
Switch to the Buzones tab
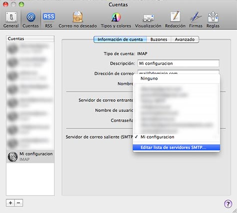(159, 39)
